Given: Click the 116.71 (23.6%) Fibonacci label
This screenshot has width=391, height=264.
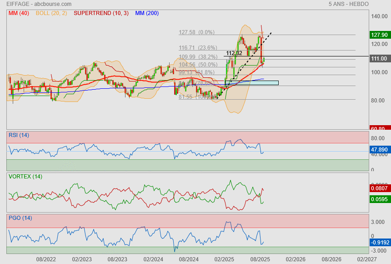Looking at the screenshot, I should click(x=198, y=47).
